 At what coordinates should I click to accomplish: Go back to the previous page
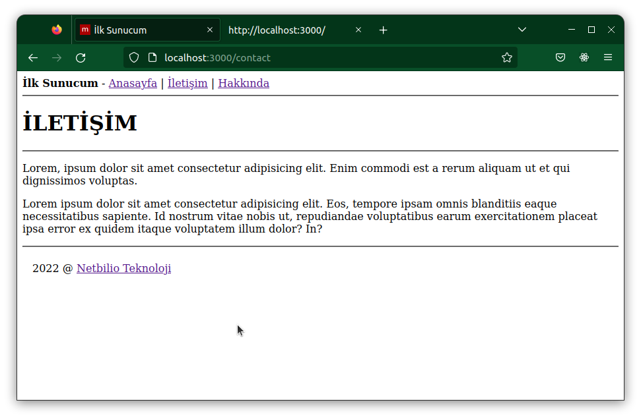click(33, 58)
